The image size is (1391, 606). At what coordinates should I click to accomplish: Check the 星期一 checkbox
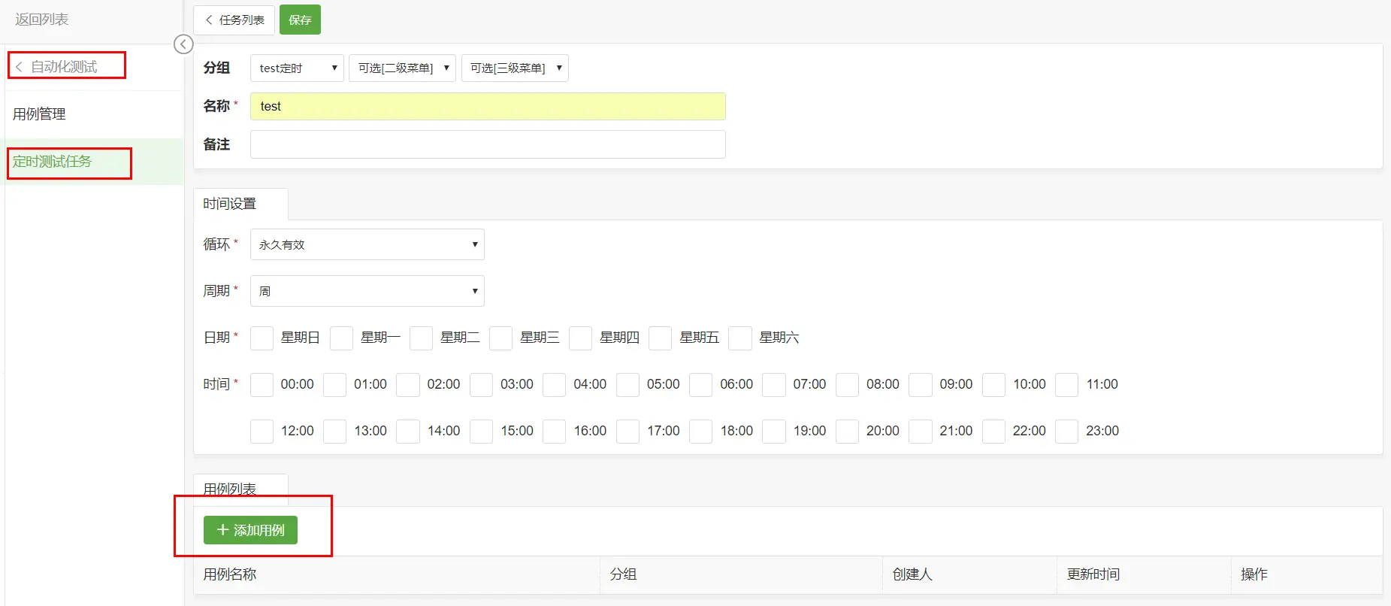click(x=341, y=338)
